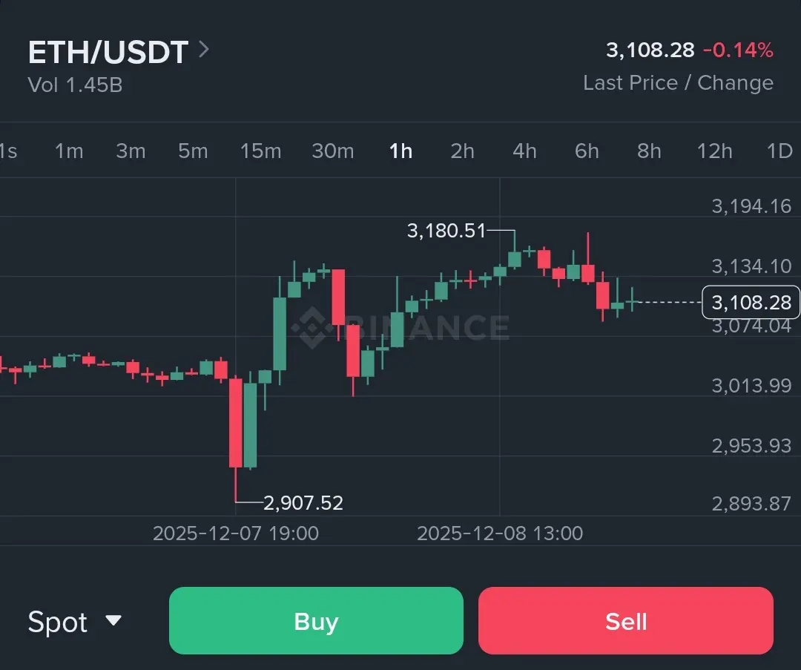Choose the 15m timeframe
Image resolution: width=801 pixels, height=670 pixels.
tap(260, 151)
